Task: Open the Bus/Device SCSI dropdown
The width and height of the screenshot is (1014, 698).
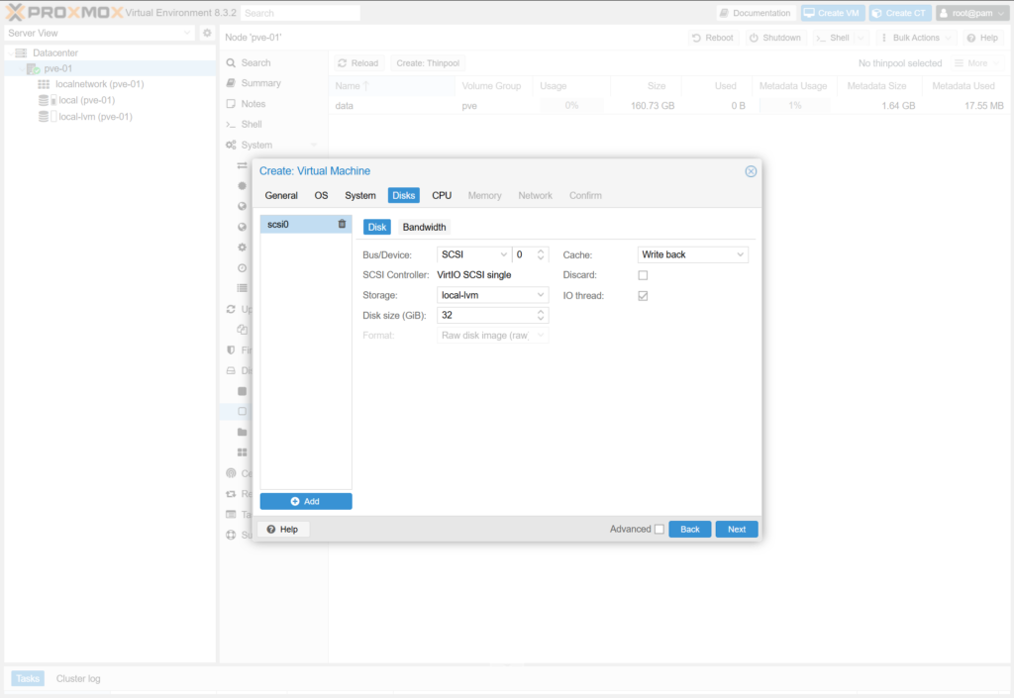Action: point(473,254)
